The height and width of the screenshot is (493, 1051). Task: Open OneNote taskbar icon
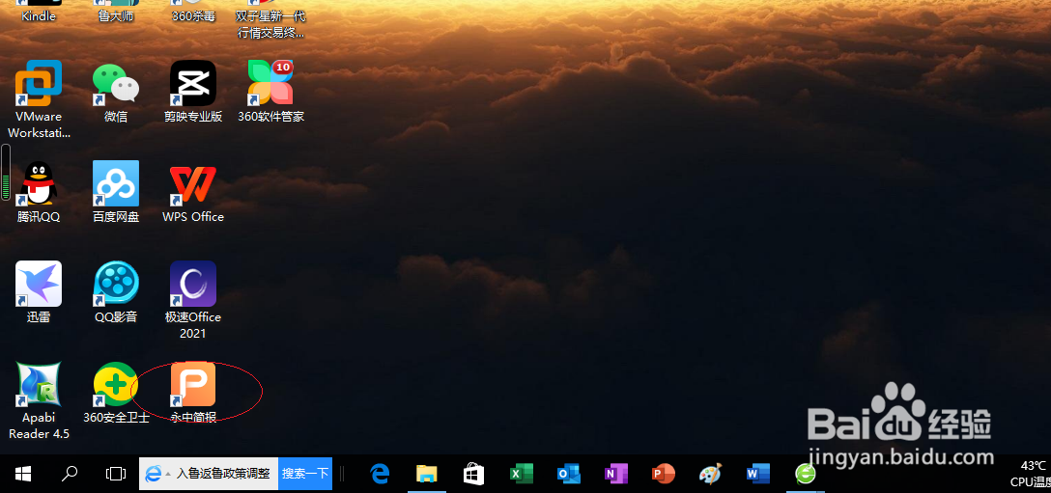coord(615,474)
